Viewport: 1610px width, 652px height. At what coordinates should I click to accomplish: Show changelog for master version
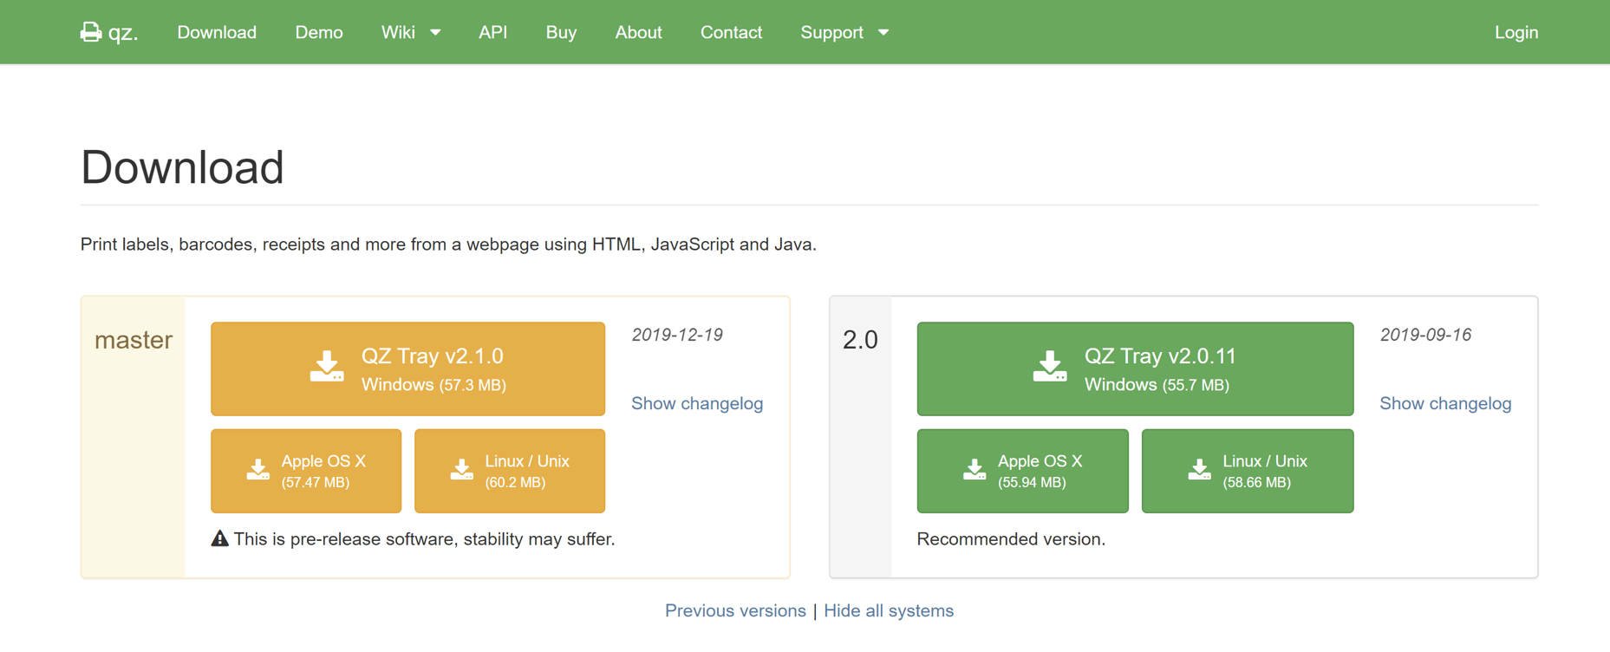[697, 403]
